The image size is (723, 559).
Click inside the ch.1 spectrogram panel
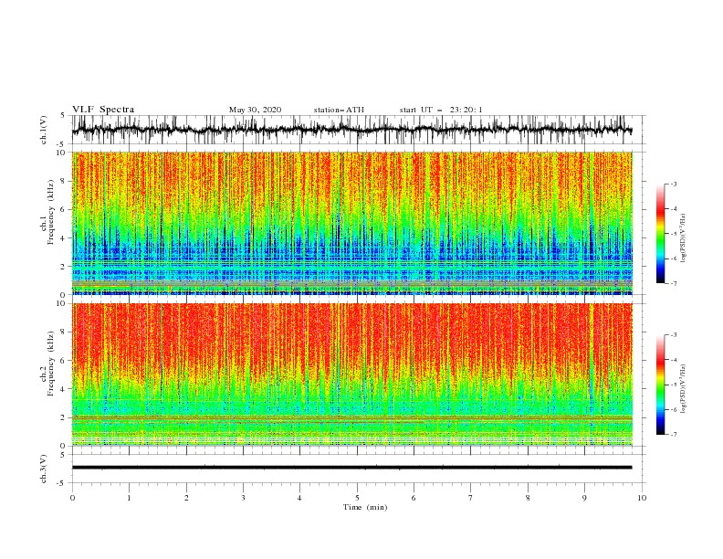[351, 223]
